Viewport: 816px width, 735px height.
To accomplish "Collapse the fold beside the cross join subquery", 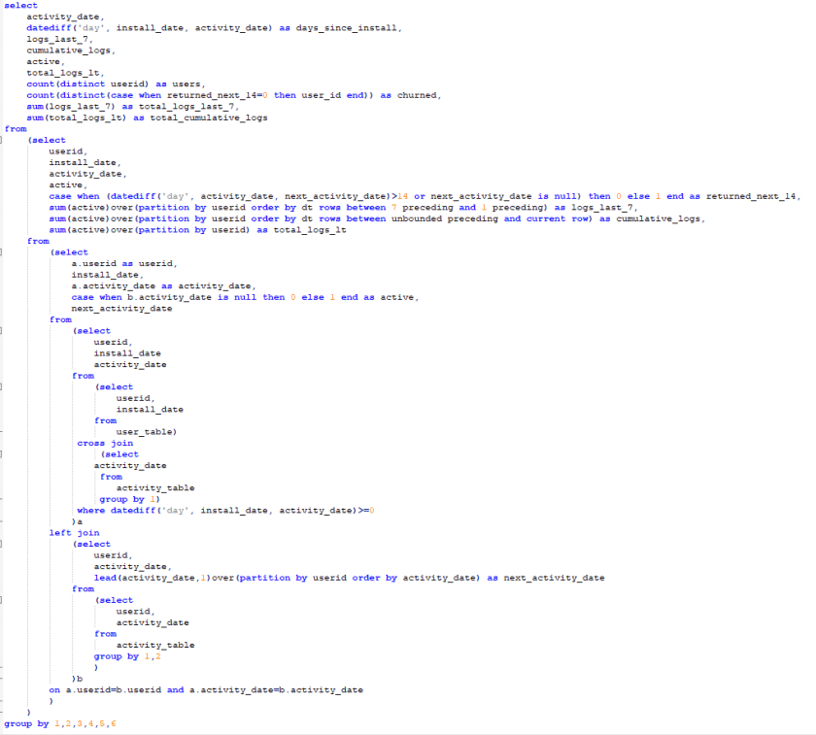I will click(x=3, y=454).
